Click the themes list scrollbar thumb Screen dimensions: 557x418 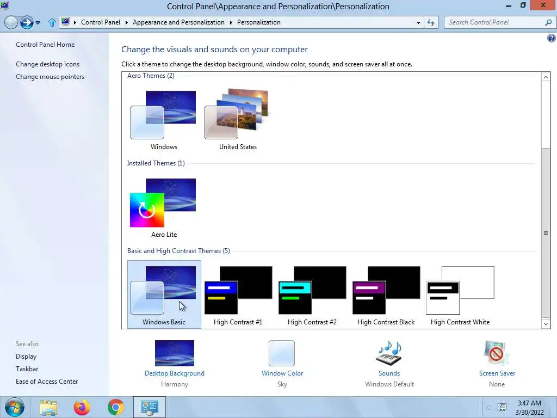pos(546,233)
